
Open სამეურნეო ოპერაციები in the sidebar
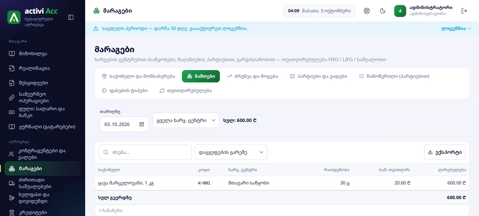43,97
